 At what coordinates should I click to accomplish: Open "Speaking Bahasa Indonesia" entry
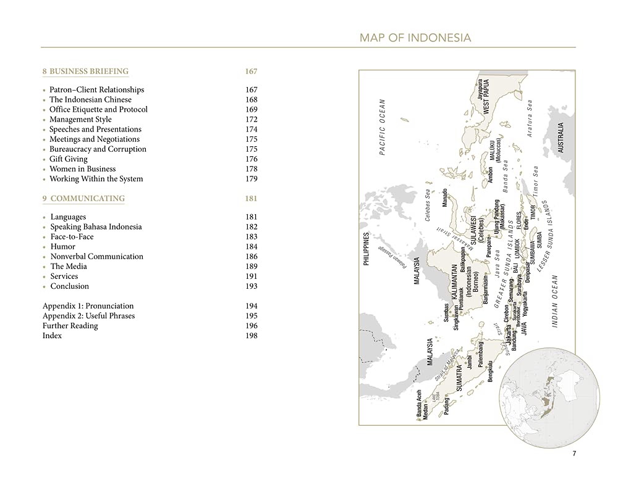[x=96, y=226]
